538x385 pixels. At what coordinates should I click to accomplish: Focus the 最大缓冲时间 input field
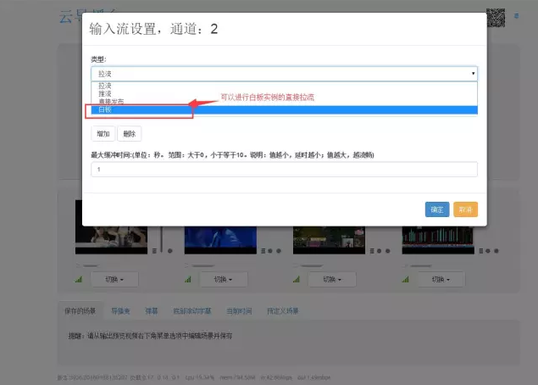tap(284, 170)
